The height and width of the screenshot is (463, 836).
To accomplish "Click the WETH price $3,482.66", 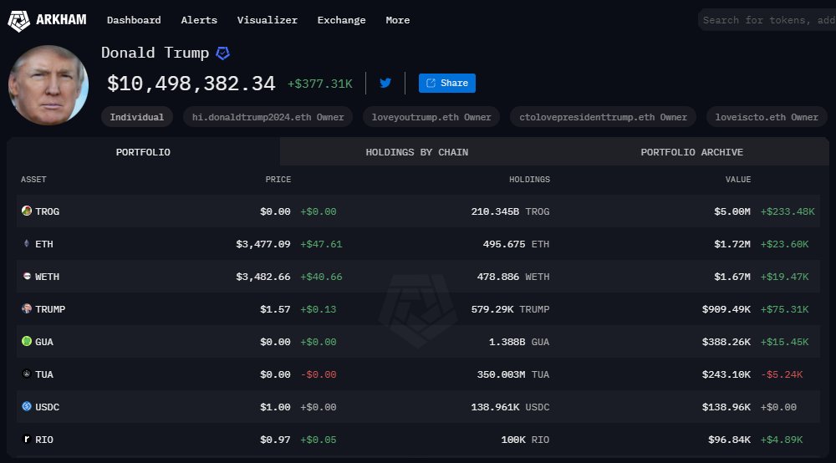I will tap(263, 277).
